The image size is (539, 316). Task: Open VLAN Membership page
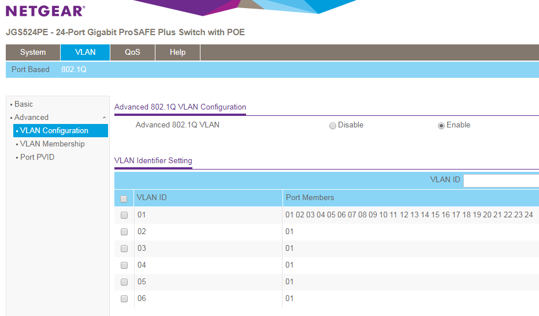pos(52,144)
